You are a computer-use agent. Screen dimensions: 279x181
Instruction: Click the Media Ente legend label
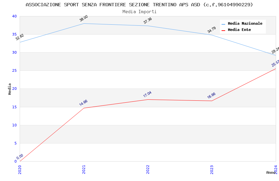click(x=239, y=30)
